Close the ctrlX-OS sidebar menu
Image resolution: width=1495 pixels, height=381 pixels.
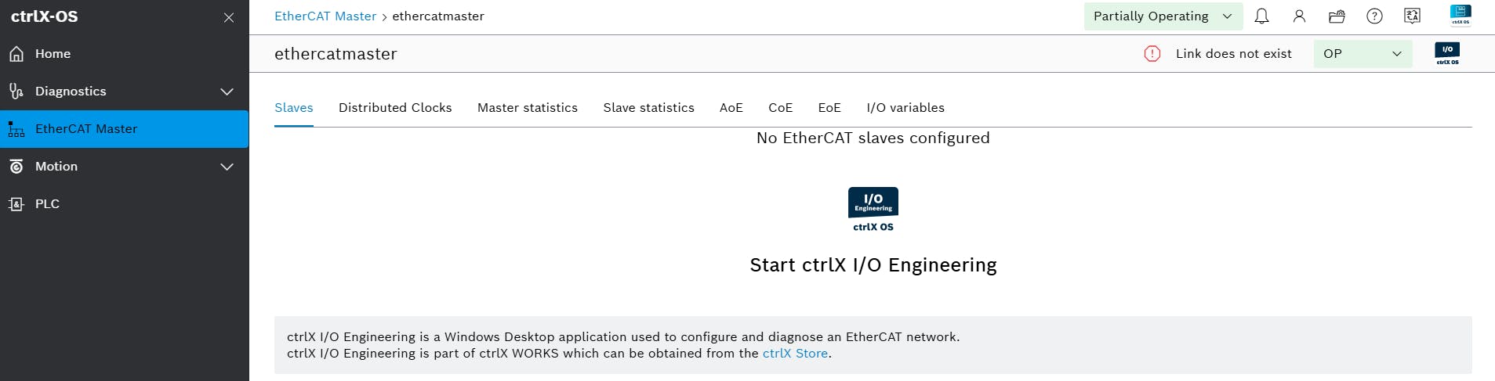click(x=229, y=17)
